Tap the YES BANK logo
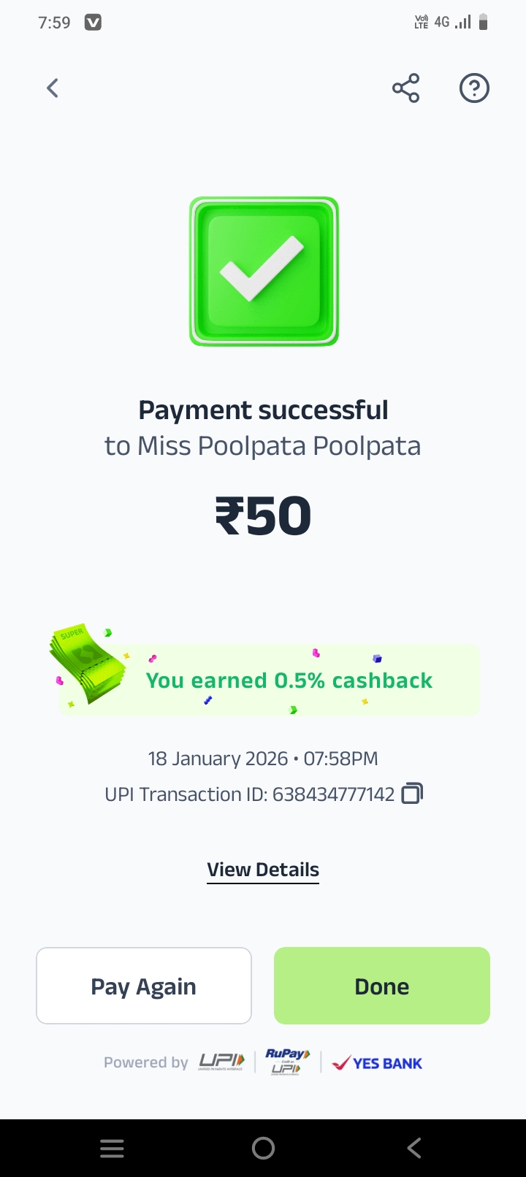Image resolution: width=526 pixels, height=1177 pixels. point(377,1063)
